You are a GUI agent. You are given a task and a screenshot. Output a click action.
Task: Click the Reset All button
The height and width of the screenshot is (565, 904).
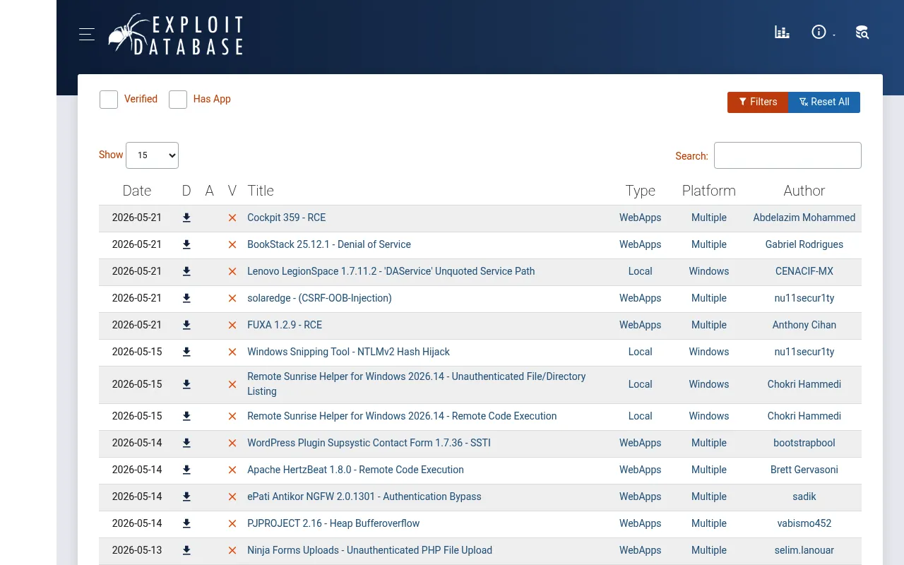click(824, 102)
